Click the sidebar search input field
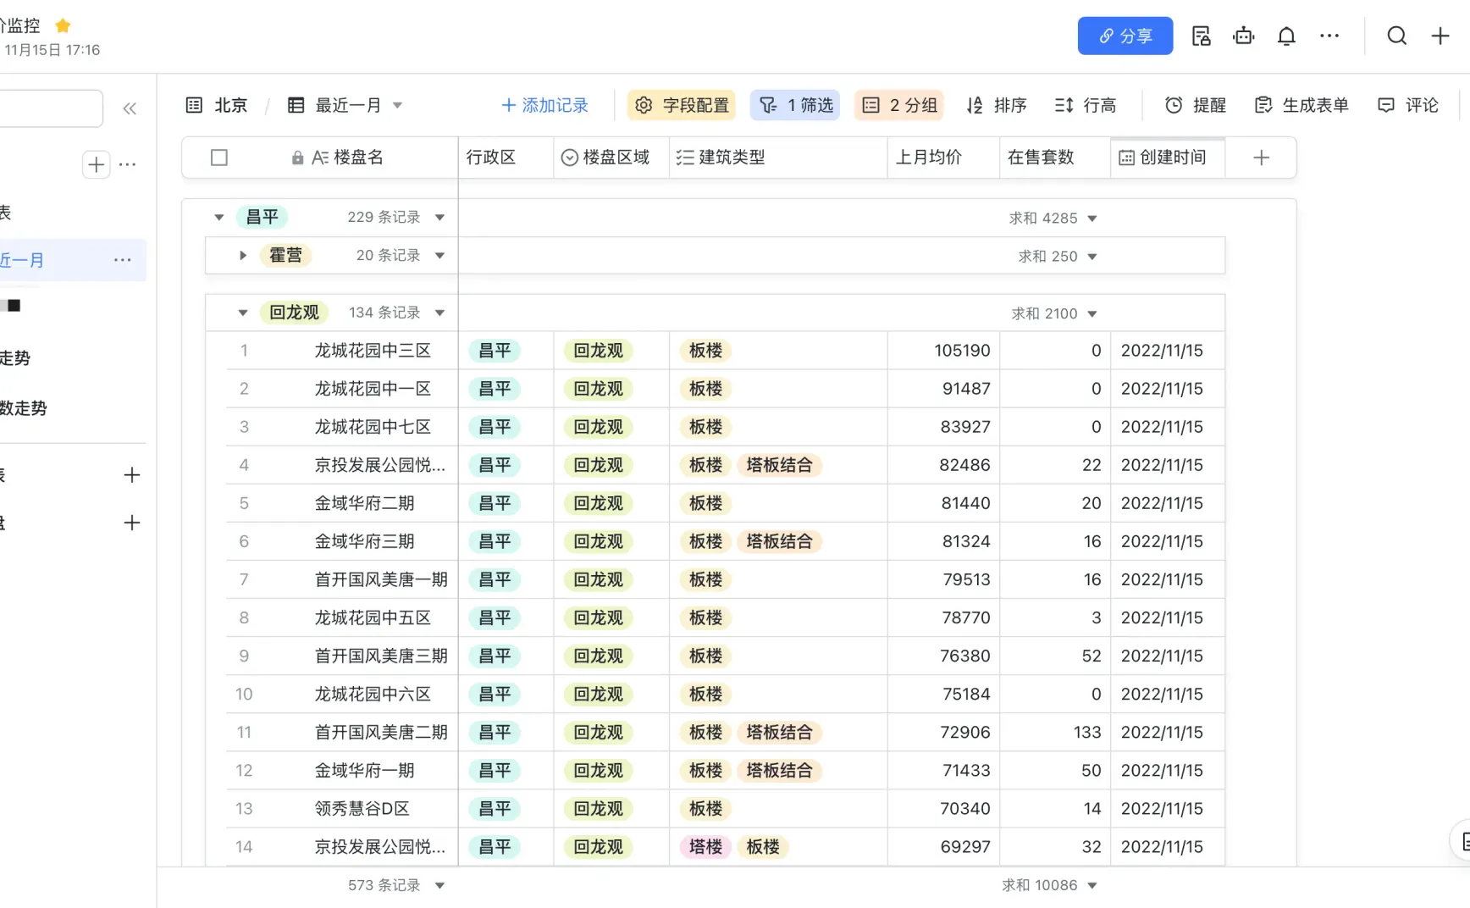Image resolution: width=1470 pixels, height=908 pixels. [x=51, y=108]
